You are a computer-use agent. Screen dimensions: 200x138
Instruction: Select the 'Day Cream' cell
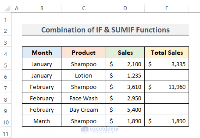83,109
